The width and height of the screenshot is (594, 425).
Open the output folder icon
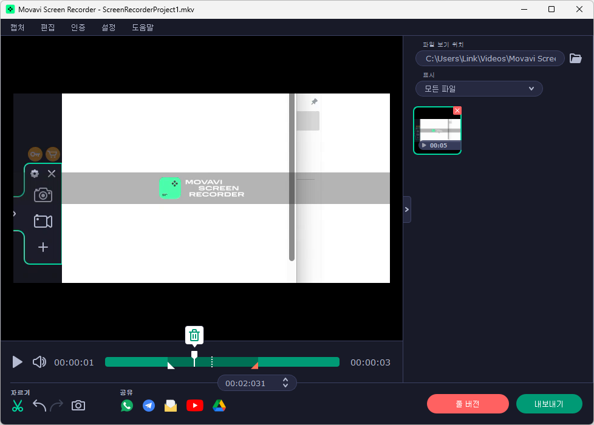575,58
